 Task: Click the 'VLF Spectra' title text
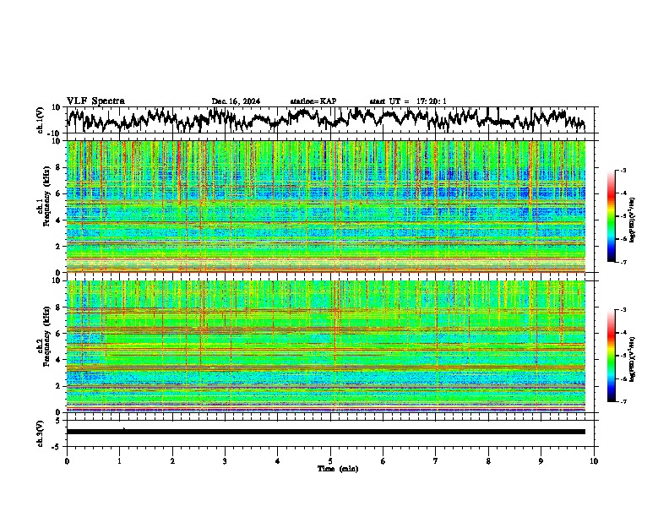pyautogui.click(x=95, y=101)
